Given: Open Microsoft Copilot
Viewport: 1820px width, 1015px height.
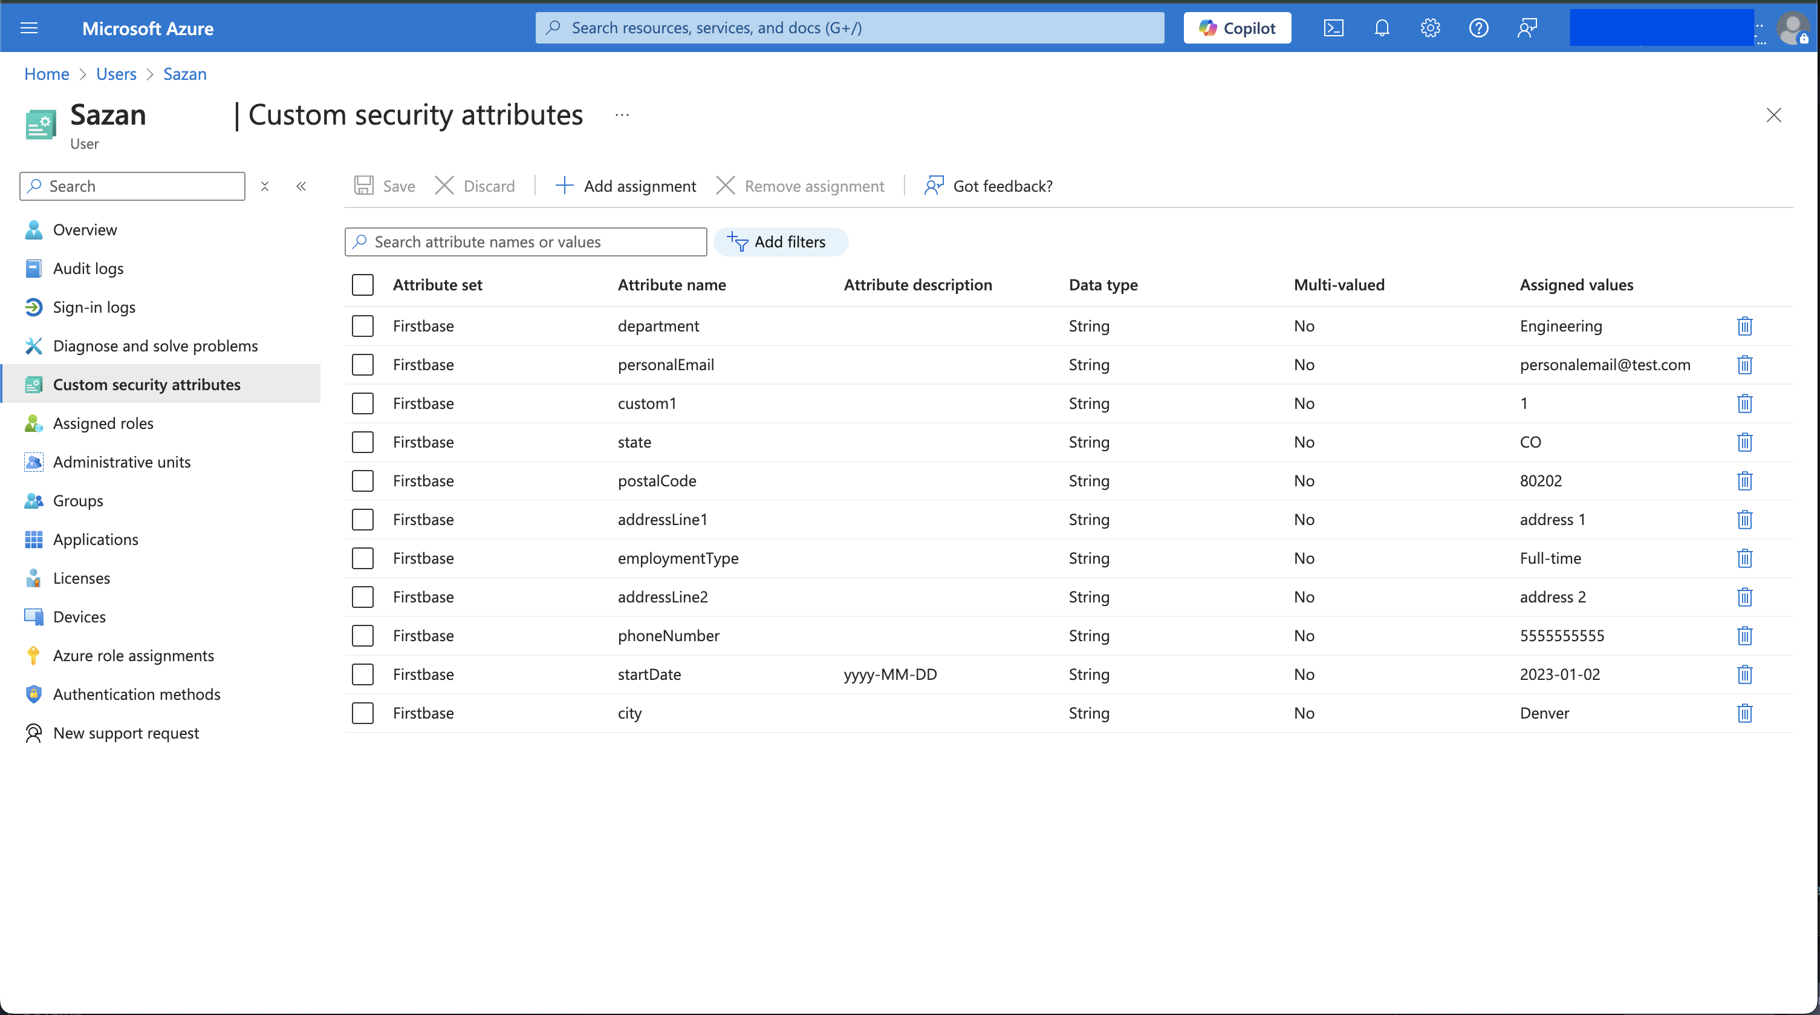Looking at the screenshot, I should pos(1237,28).
